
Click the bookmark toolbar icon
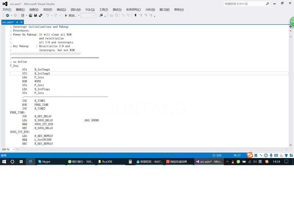pos(135,15)
